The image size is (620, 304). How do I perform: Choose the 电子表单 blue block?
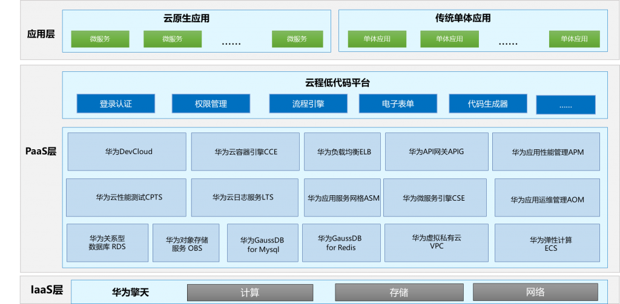point(398,104)
